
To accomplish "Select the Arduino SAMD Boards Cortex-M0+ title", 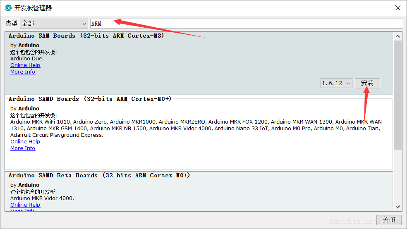I will pos(90,99).
